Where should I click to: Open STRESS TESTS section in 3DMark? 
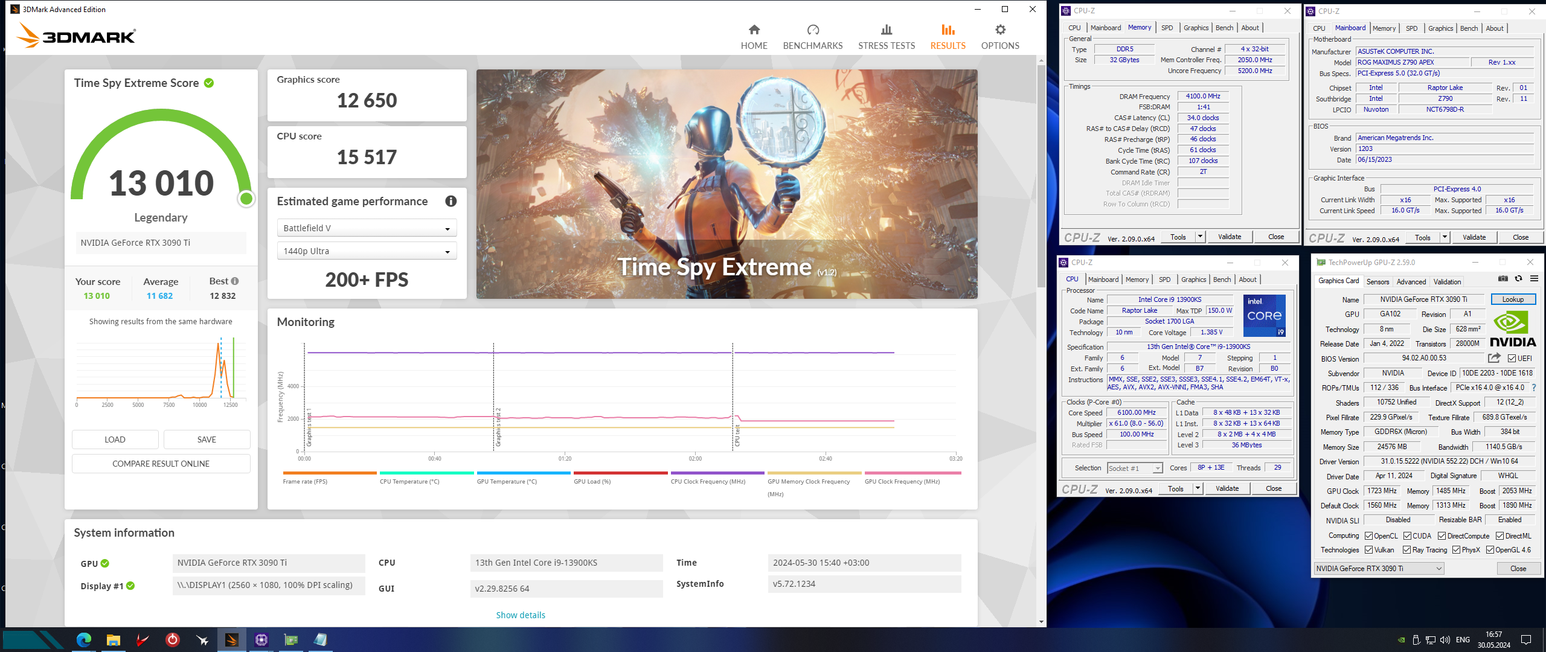point(886,37)
